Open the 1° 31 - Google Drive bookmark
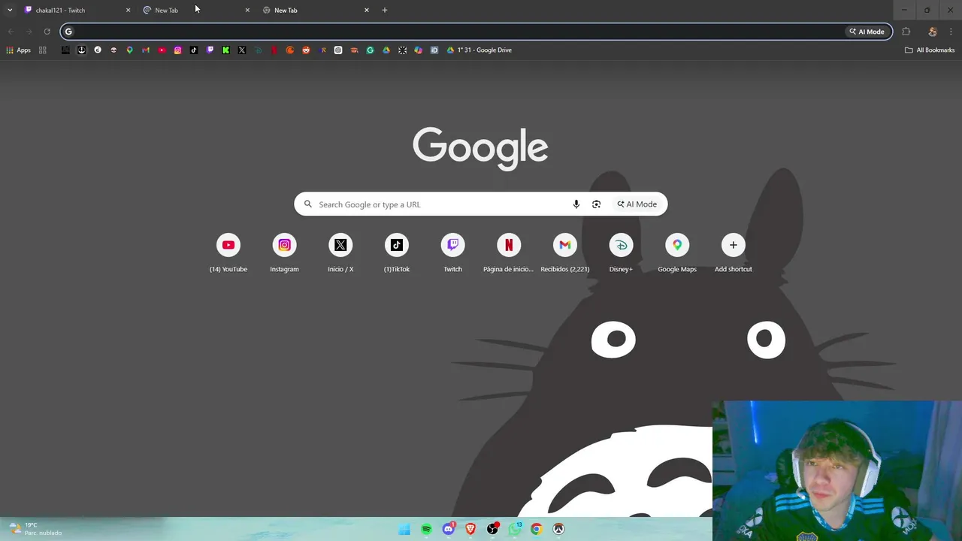This screenshot has width=962, height=541. [479, 50]
